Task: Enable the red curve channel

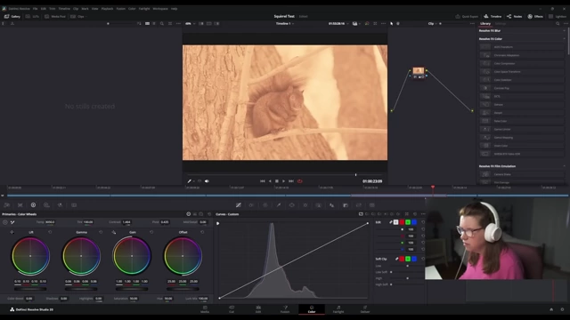Action: click(402, 222)
